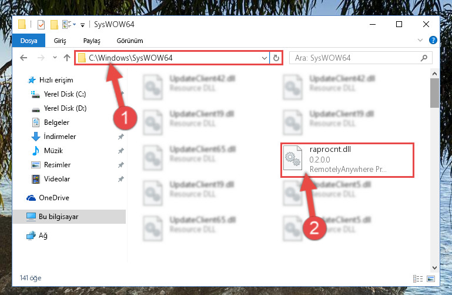452x295 pixels.
Task: Go up one folder level
Action: tap(67, 58)
